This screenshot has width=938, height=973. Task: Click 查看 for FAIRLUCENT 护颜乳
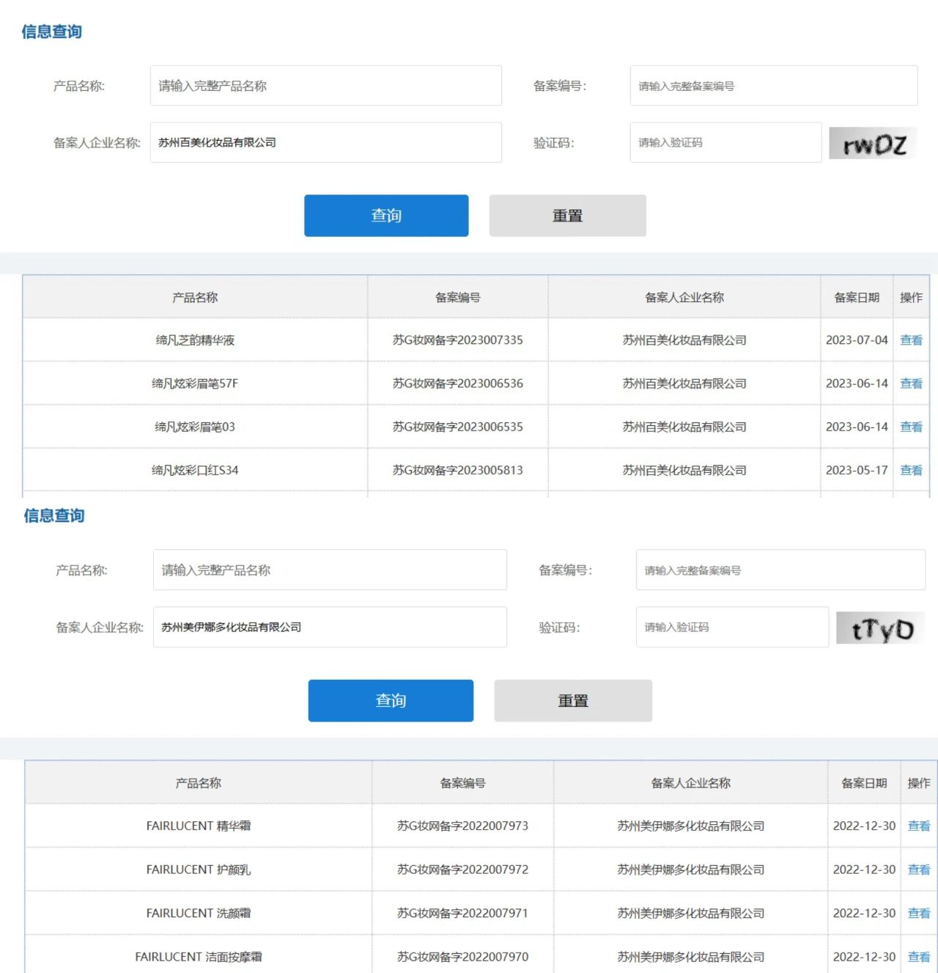(x=918, y=870)
